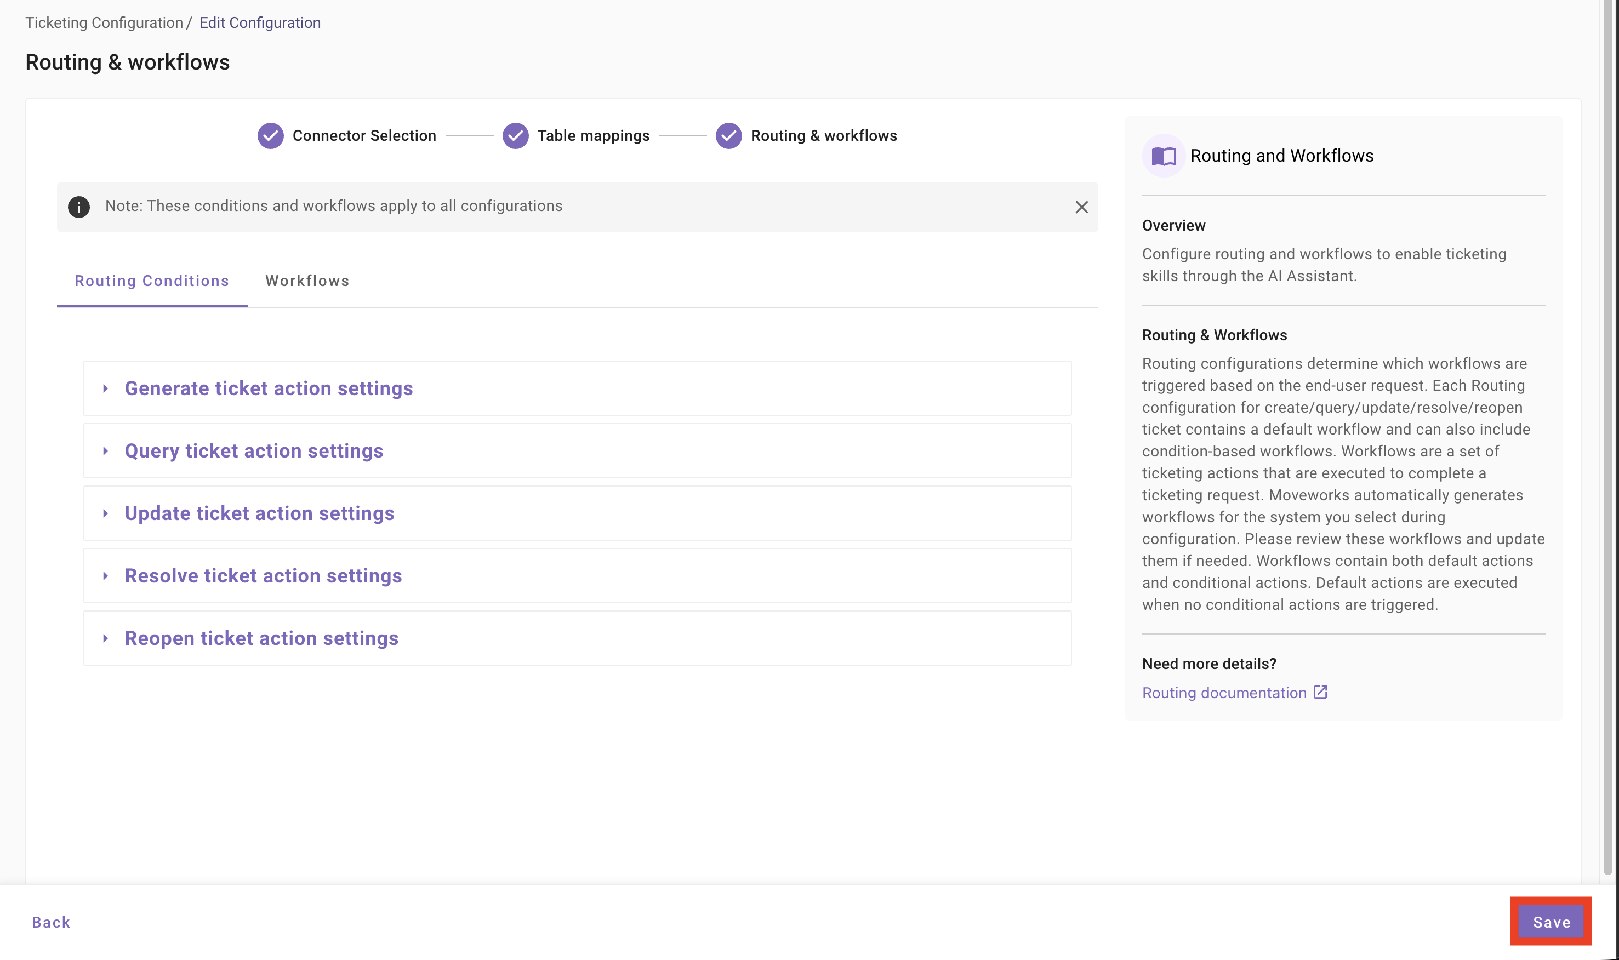Click the external link icon after Routing documentation
The height and width of the screenshot is (960, 1619).
tap(1320, 692)
